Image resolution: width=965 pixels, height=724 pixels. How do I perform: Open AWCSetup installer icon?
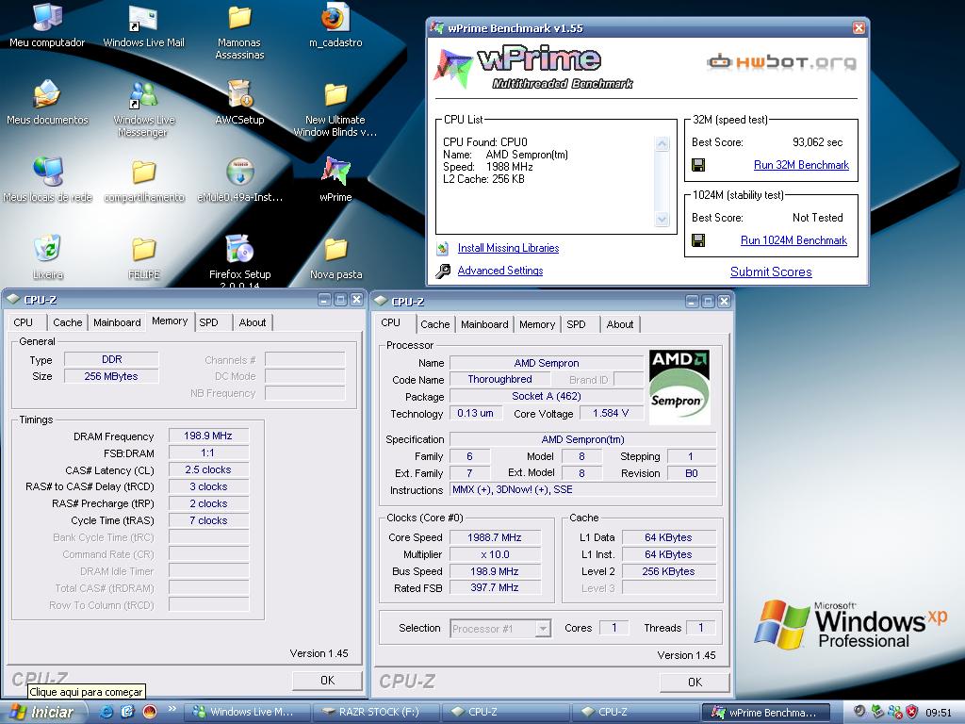[x=239, y=103]
